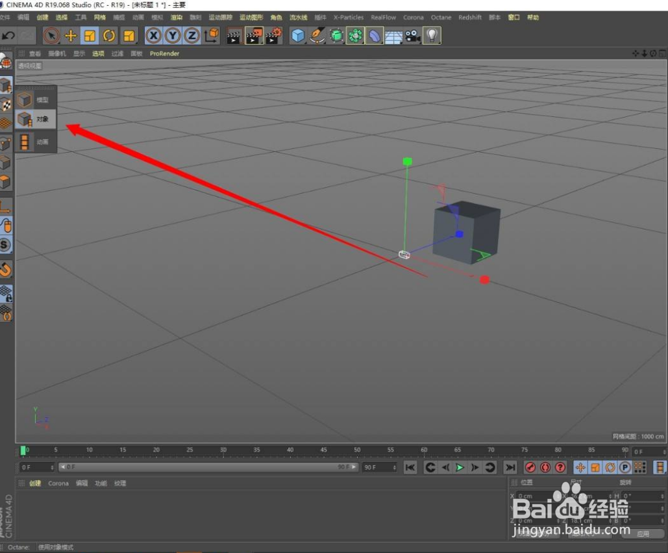Click the Planar Workplane icon
This screenshot has height=553, width=668.
tap(6, 313)
